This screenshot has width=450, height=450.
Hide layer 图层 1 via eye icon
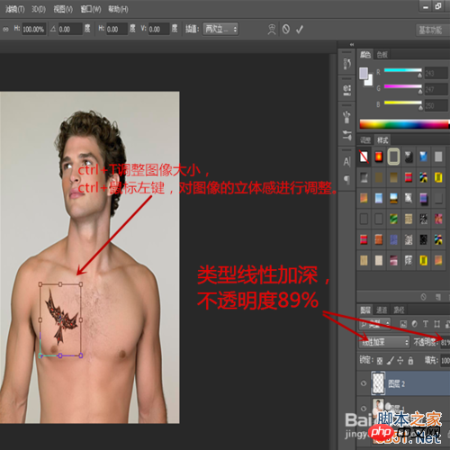[364, 409]
